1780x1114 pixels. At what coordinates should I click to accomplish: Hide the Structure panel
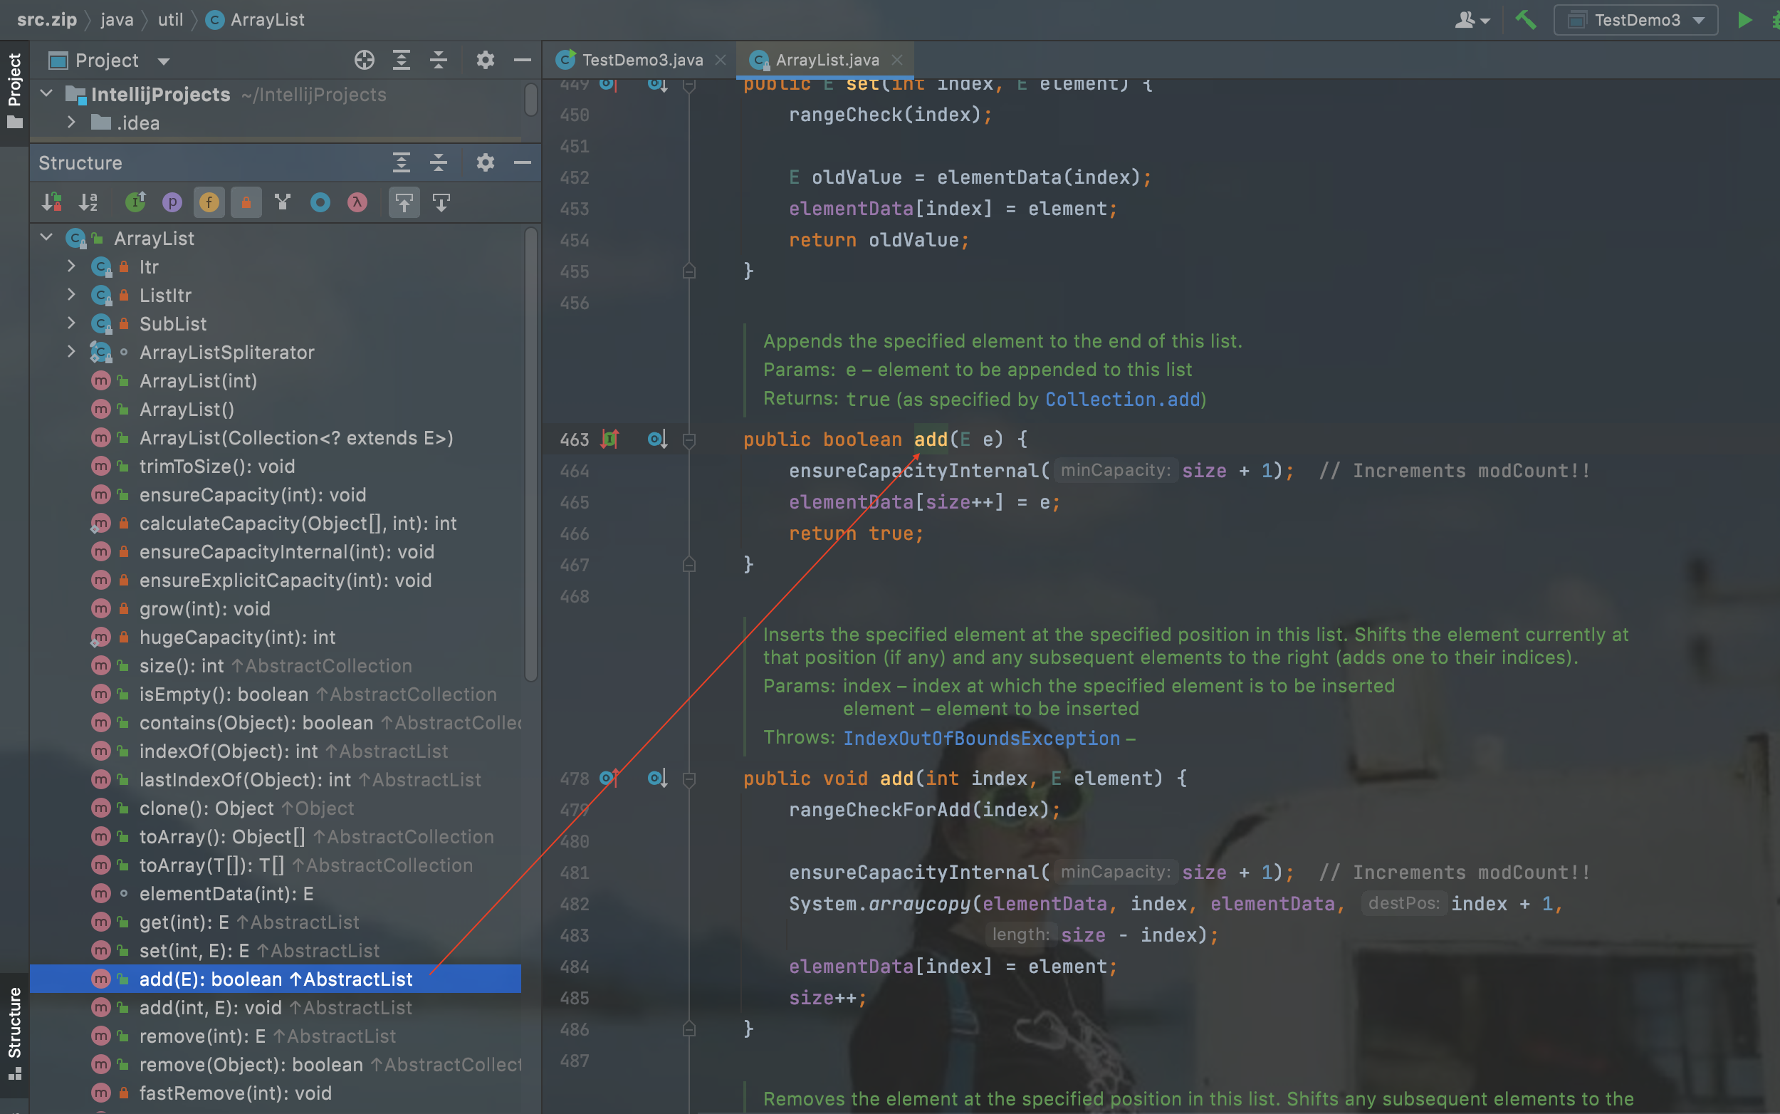pyautogui.click(x=522, y=162)
